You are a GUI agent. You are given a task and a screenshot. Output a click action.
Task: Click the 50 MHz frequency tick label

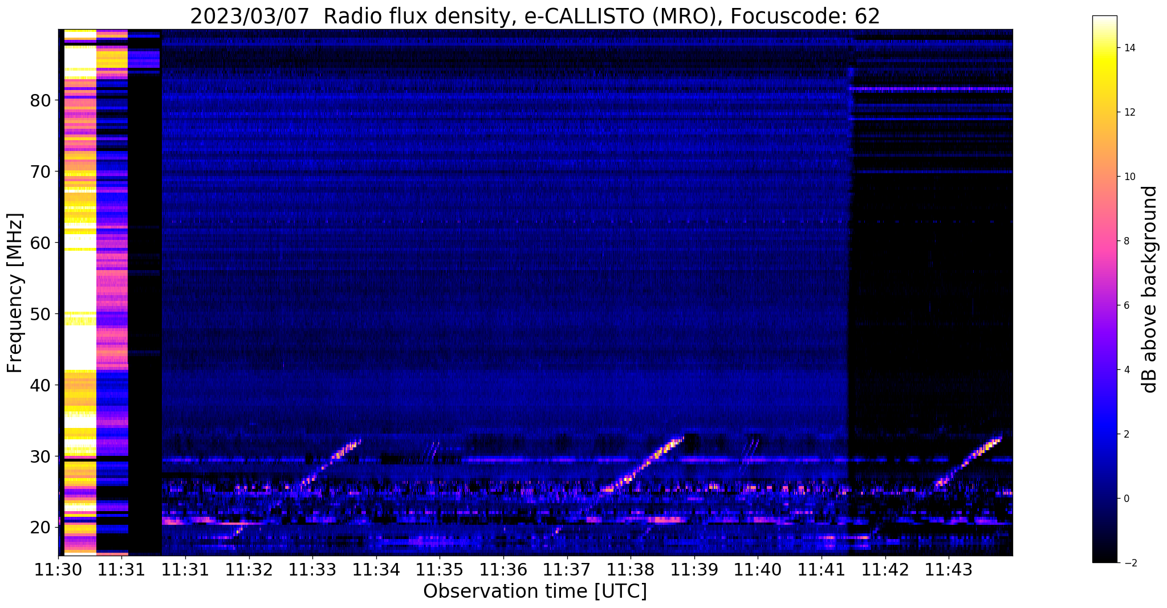(40, 314)
